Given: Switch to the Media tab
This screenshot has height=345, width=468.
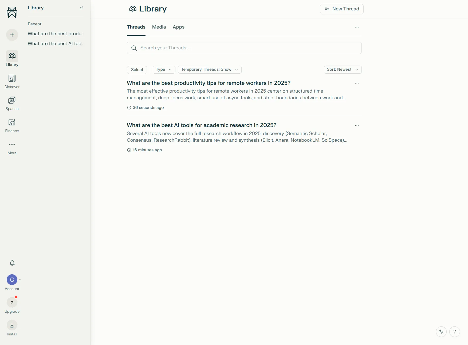Looking at the screenshot, I should pyautogui.click(x=159, y=27).
